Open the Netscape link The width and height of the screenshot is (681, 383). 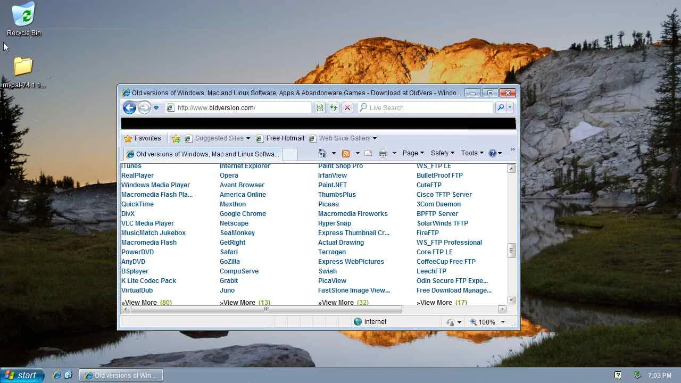(234, 223)
